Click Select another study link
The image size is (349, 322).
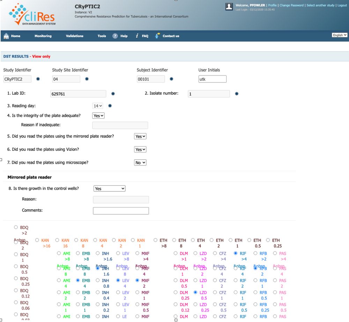point(320,5)
